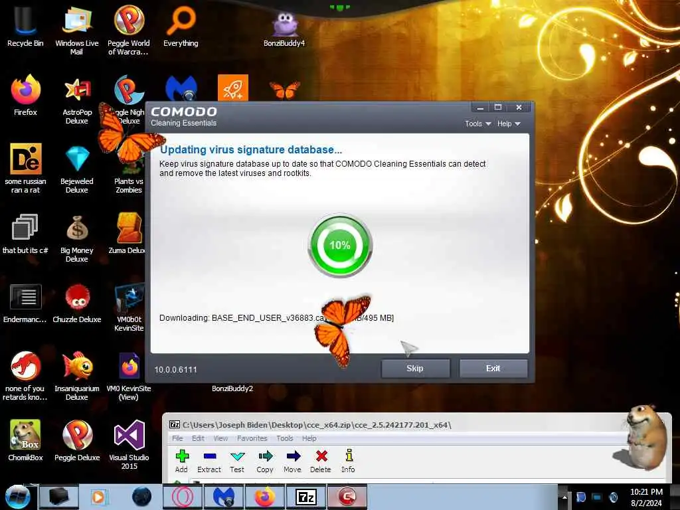Switch to Malwarebytes taskbar button
The image size is (680, 510).
coord(223,497)
